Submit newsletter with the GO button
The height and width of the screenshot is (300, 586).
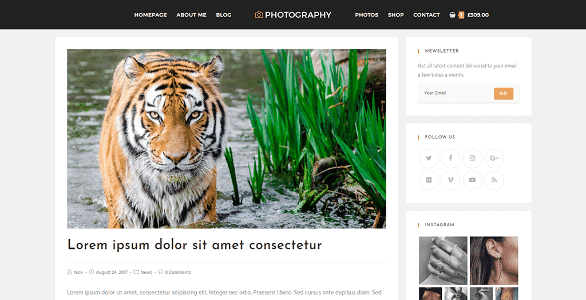[504, 93]
